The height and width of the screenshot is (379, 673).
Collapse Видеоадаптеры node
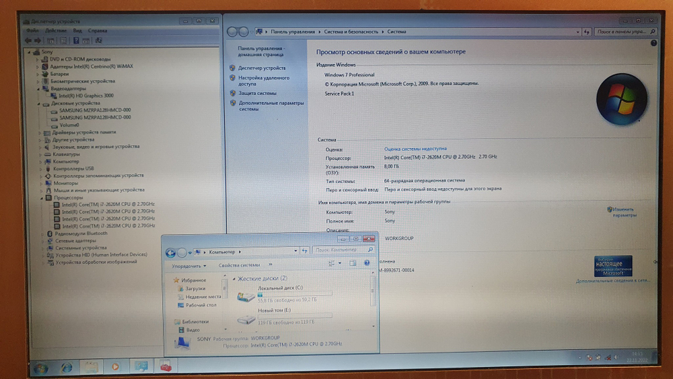[38, 89]
